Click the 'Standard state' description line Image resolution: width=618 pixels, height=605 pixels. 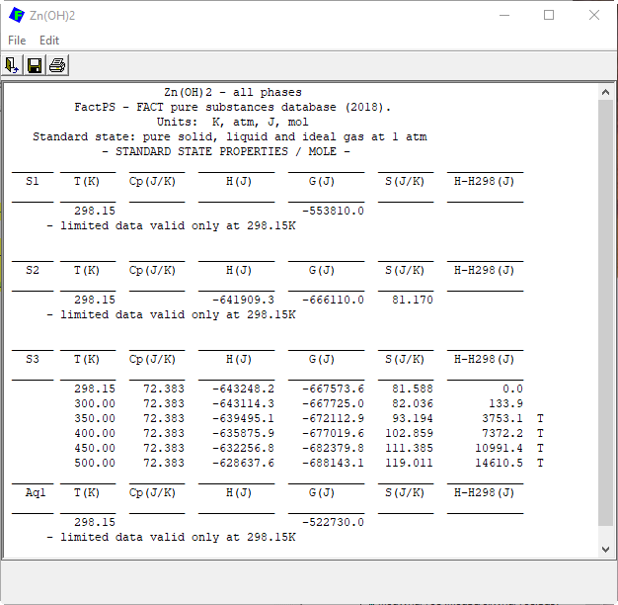pos(230,137)
